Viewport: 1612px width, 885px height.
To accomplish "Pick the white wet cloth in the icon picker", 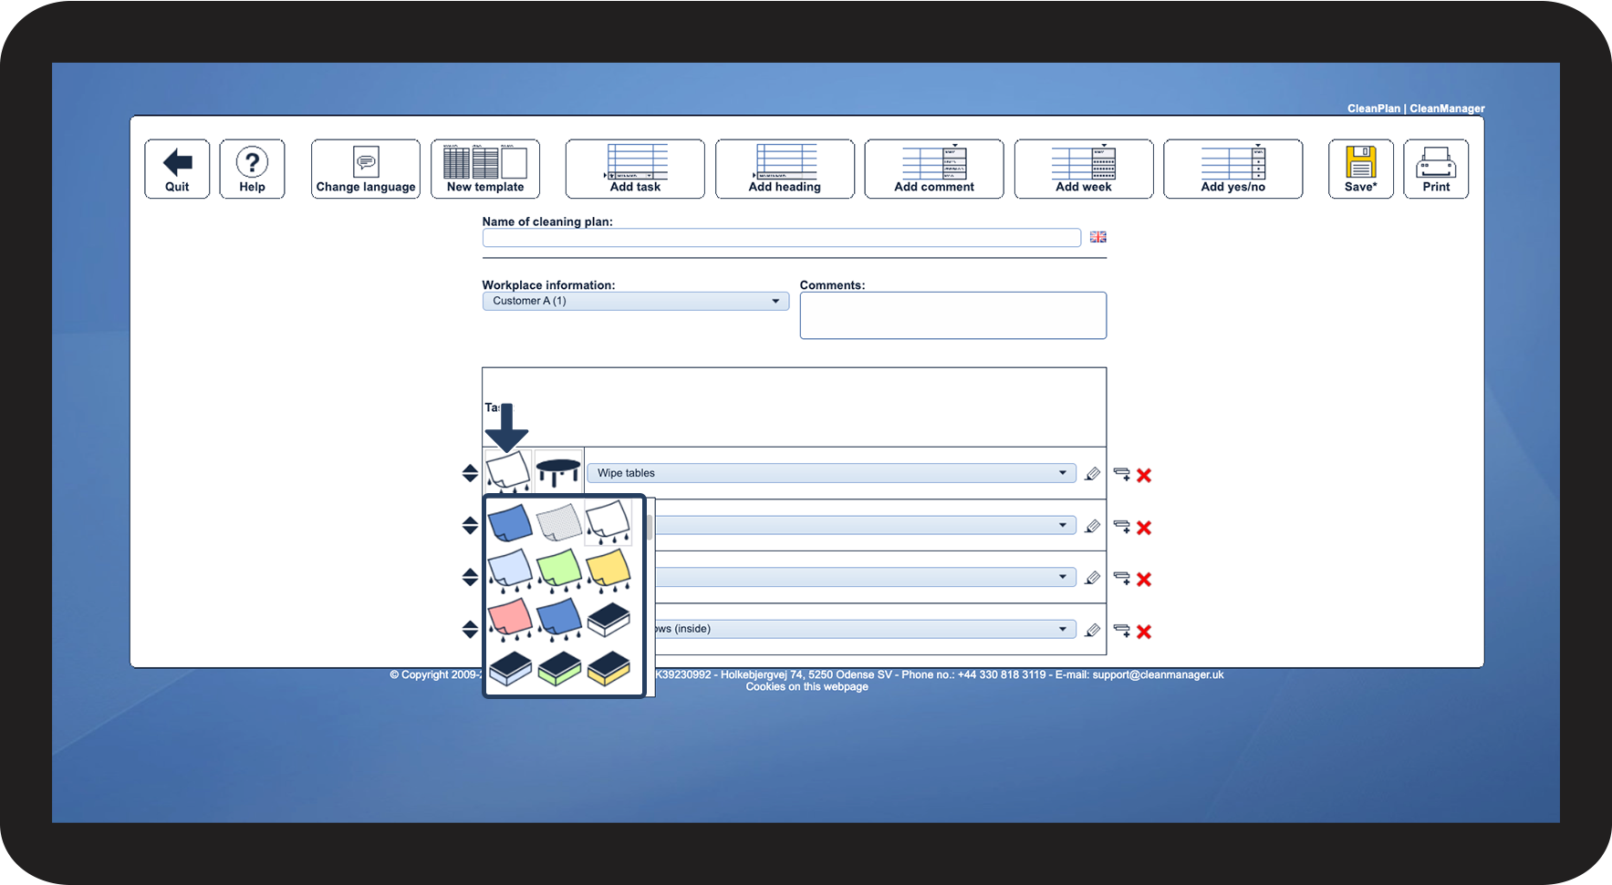I will (x=608, y=523).
